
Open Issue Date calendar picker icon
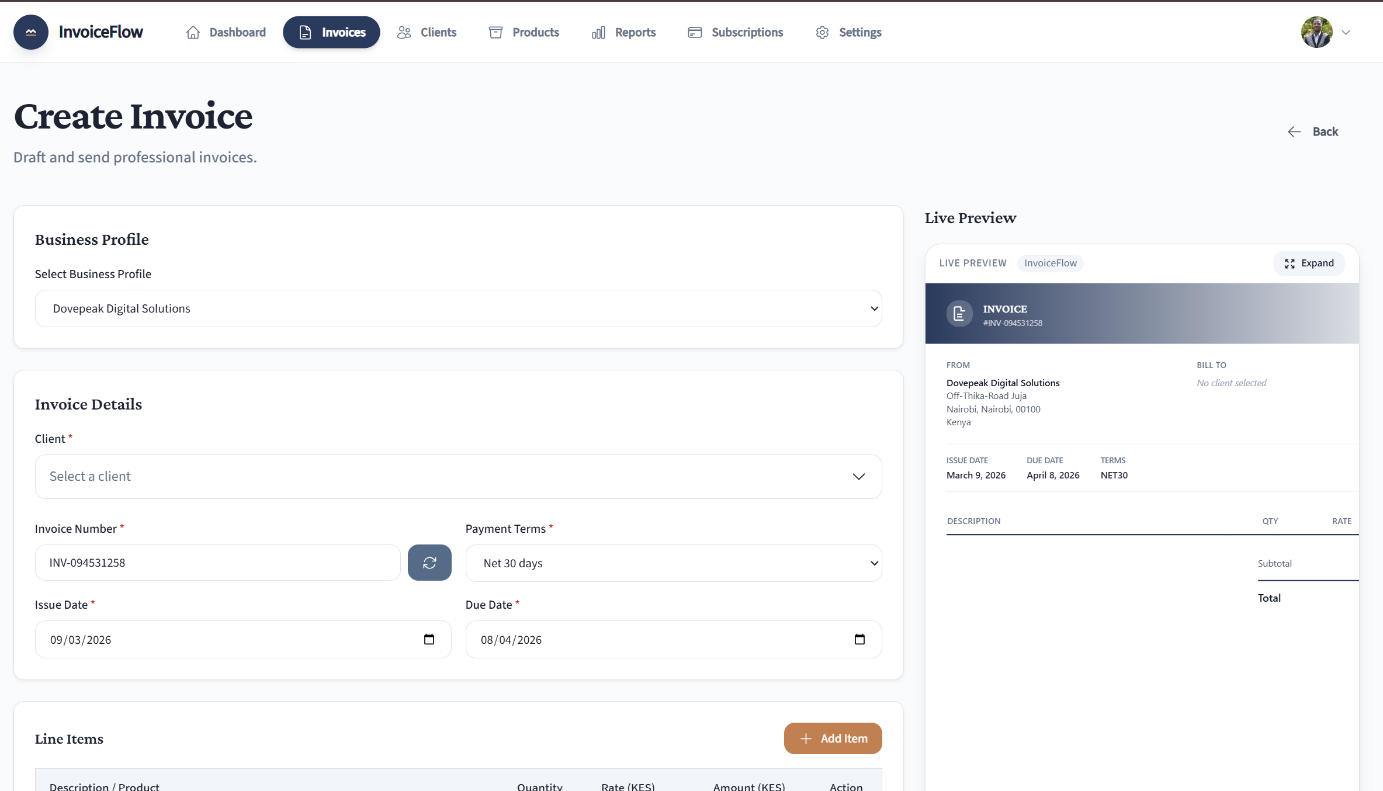click(x=429, y=639)
